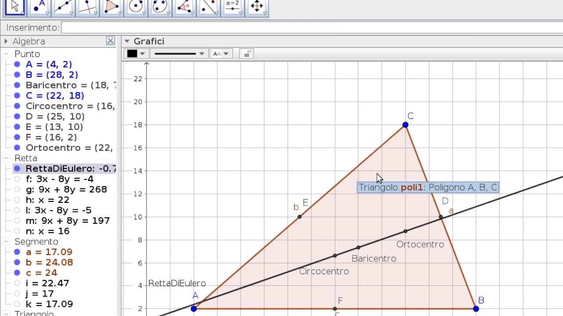Show segment j = 17
This screenshot has height=316, width=563.
pyautogui.click(x=17, y=294)
